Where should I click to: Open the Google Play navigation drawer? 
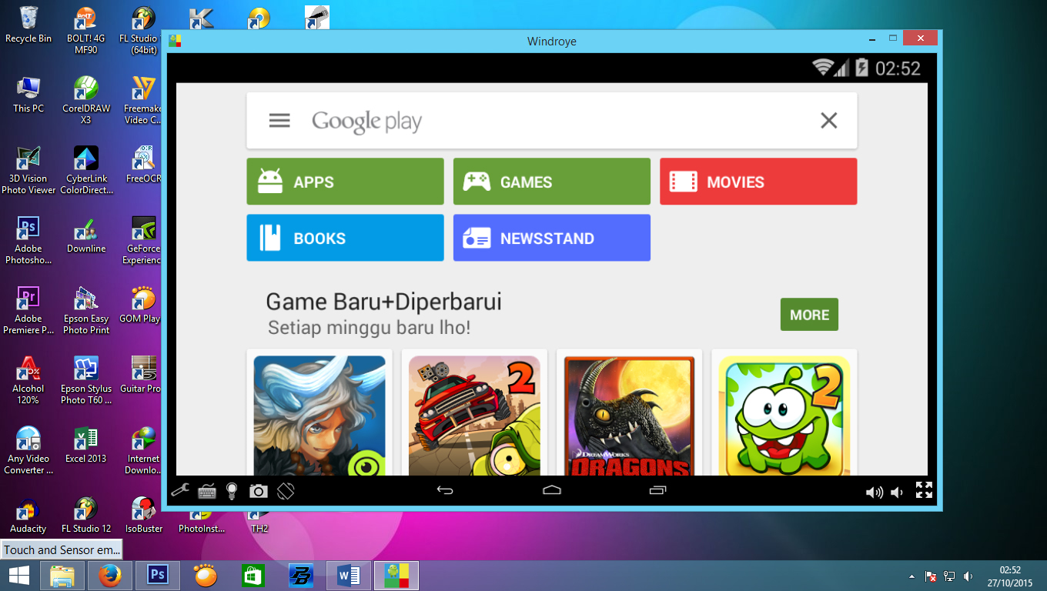point(279,120)
